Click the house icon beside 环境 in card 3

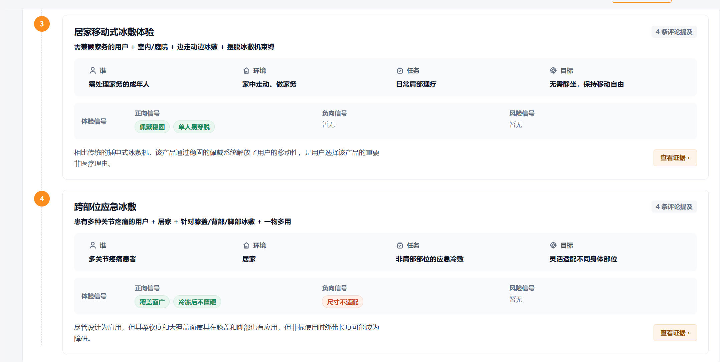click(246, 70)
